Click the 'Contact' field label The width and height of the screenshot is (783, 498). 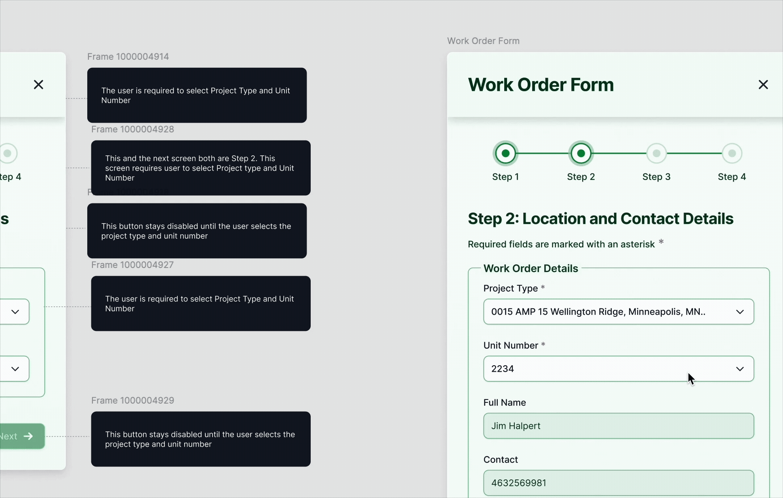[501, 459]
